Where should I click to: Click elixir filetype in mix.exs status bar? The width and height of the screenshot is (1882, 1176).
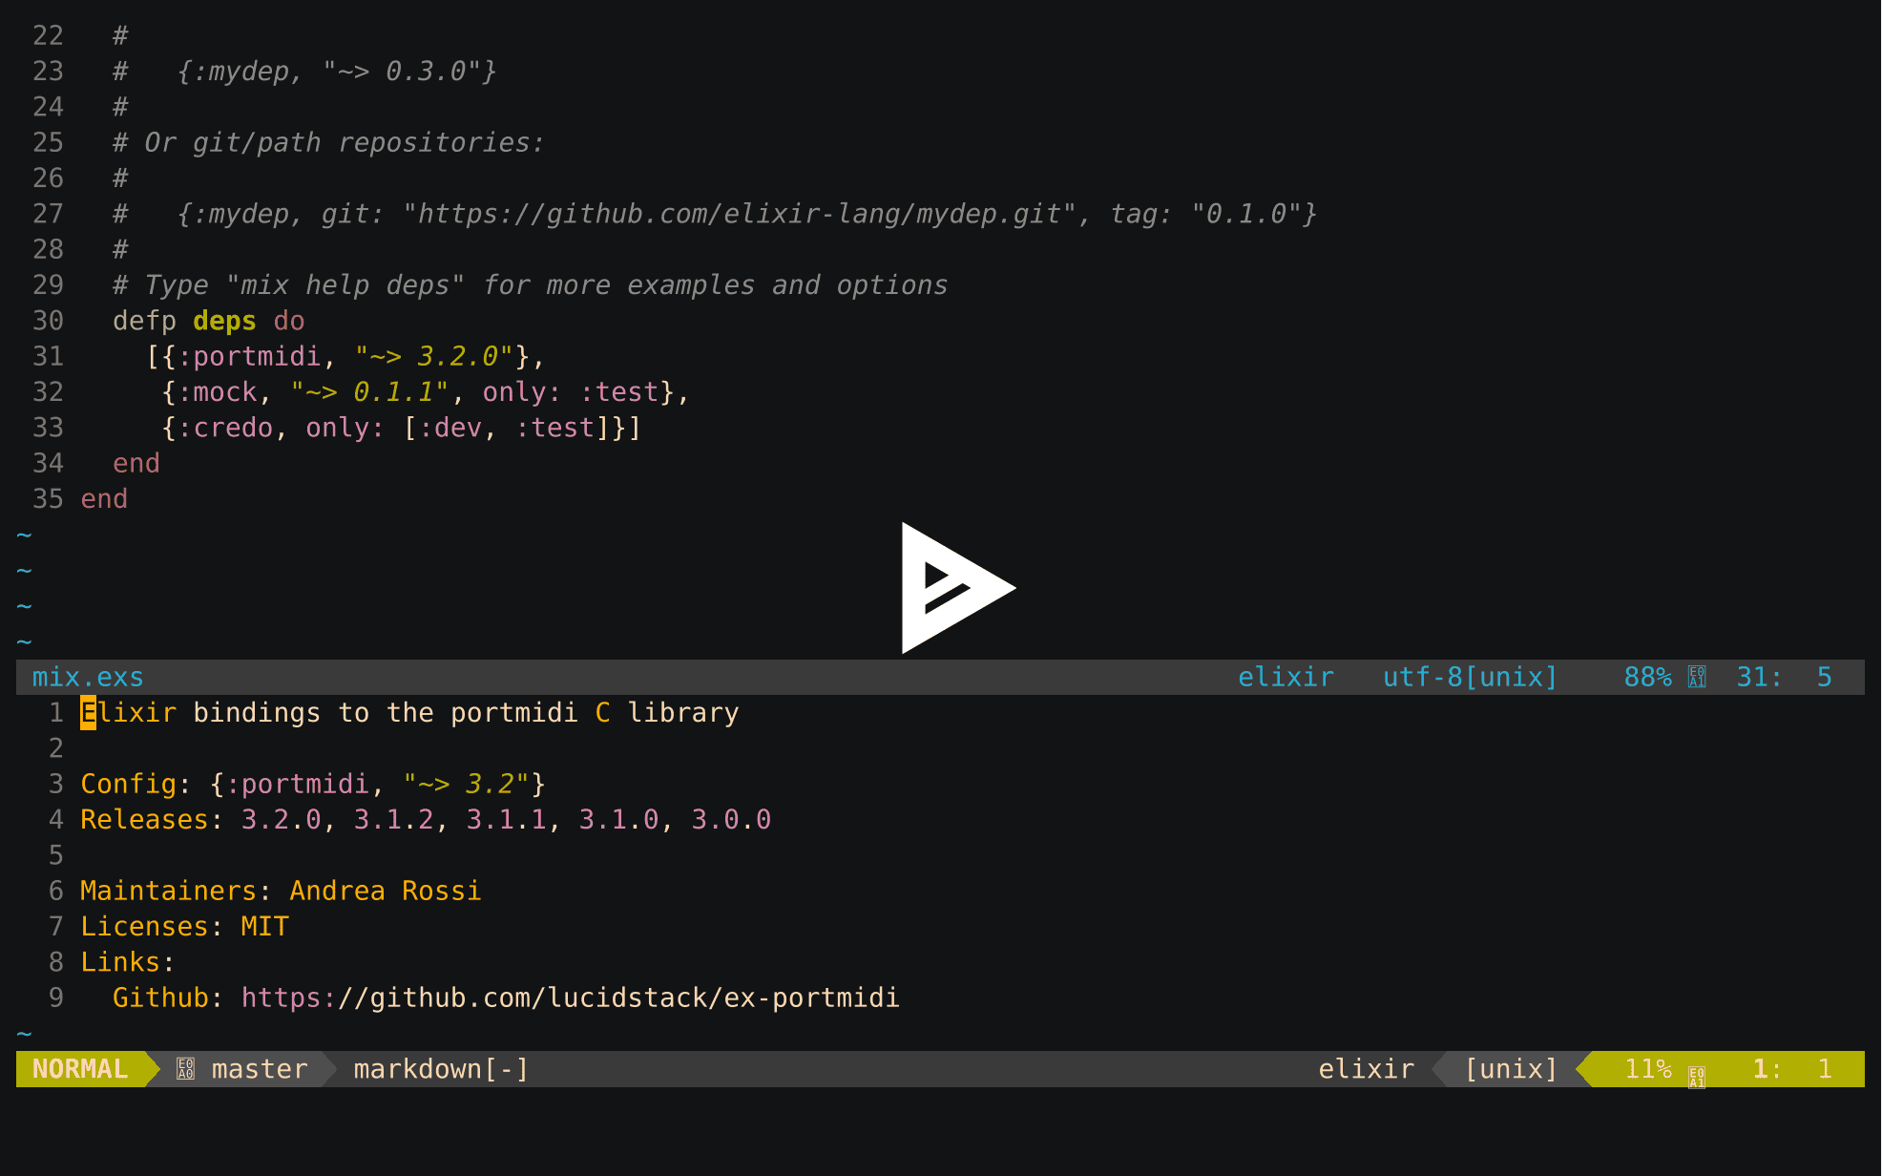pyautogui.click(x=1286, y=677)
